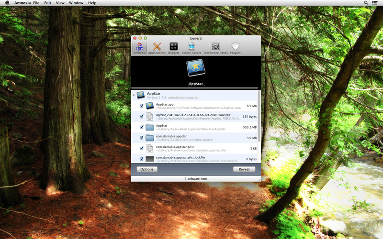Open the Applications toolbar section
383x239 pixels.
pos(157,47)
